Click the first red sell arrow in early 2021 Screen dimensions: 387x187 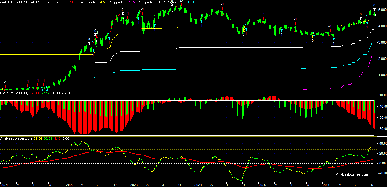(x=5, y=86)
